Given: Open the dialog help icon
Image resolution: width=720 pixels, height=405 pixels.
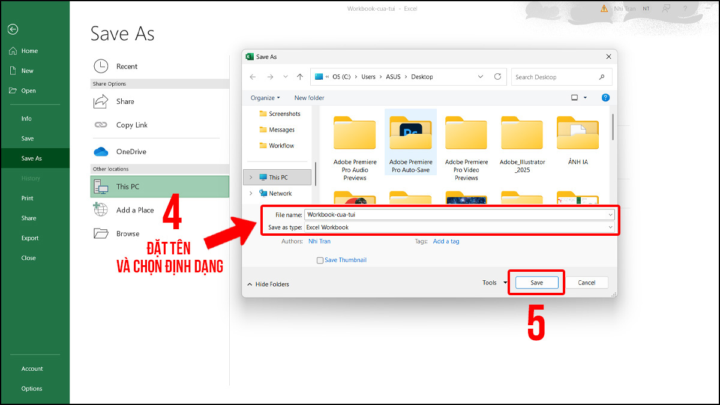Looking at the screenshot, I should [605, 98].
